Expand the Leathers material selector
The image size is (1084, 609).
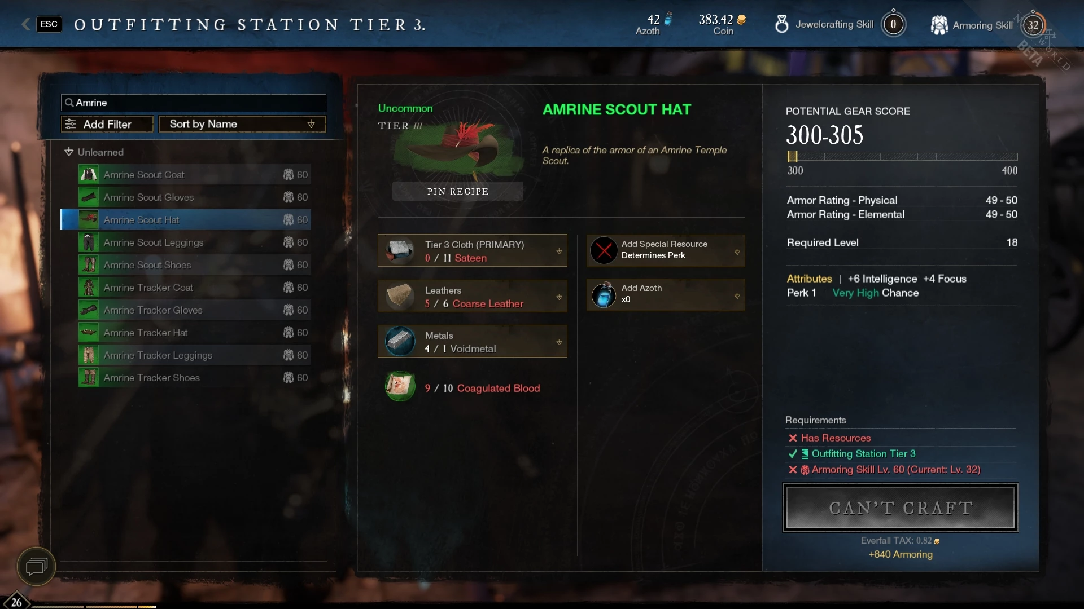tap(472, 296)
